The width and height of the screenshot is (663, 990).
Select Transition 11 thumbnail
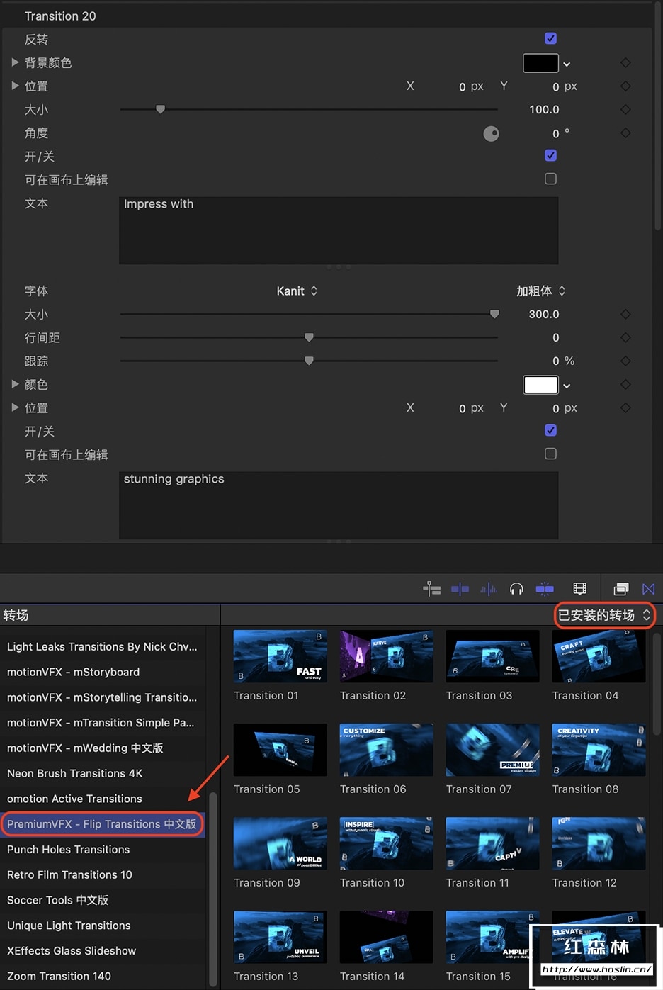493,843
